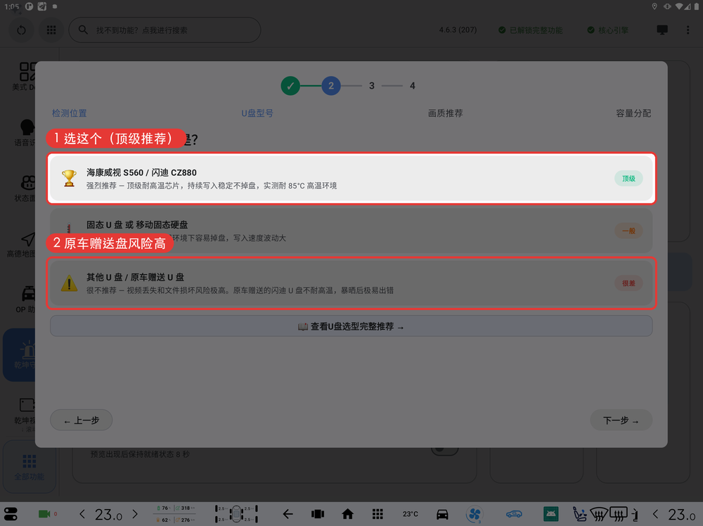Click the blue car side-view icon

(514, 514)
